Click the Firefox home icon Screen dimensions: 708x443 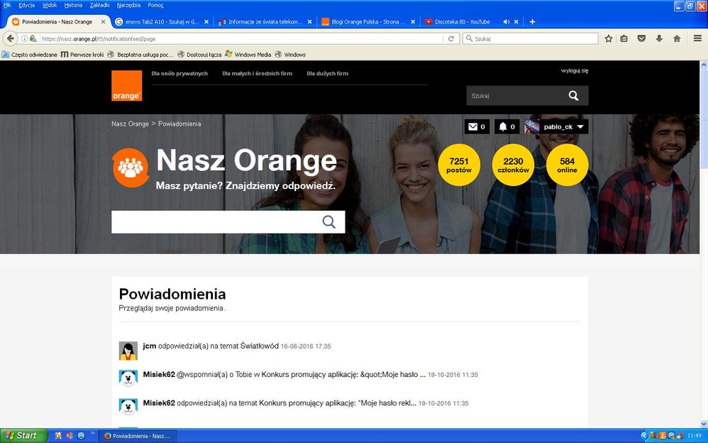point(677,38)
